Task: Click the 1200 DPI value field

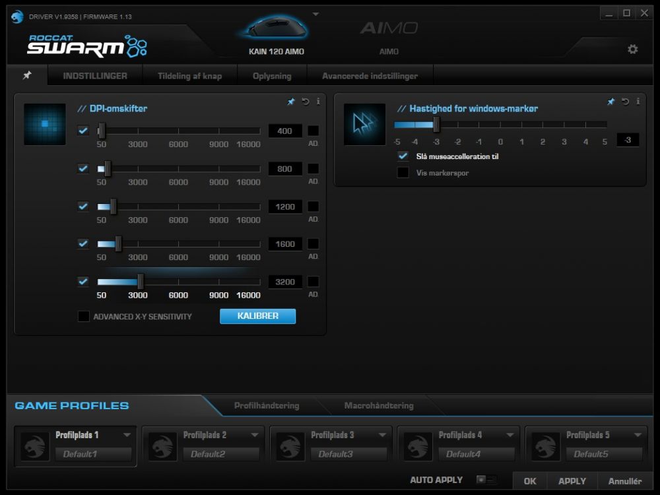Action: tap(285, 207)
